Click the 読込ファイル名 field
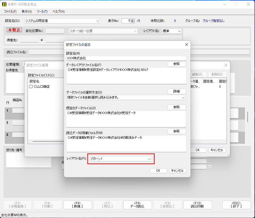The height and width of the screenshot is (218, 255). (139, 52)
